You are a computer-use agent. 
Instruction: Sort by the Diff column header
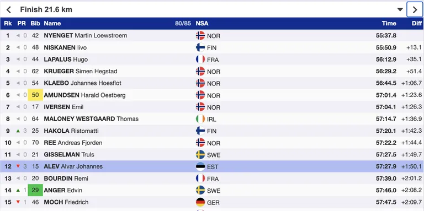tap(417, 24)
